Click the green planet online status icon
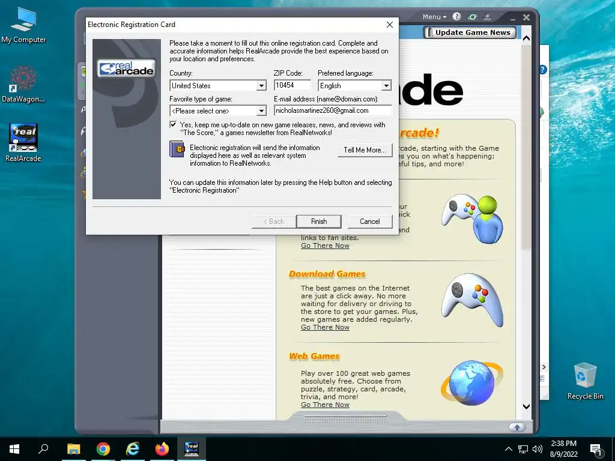This screenshot has height=461, width=615. pos(472,16)
